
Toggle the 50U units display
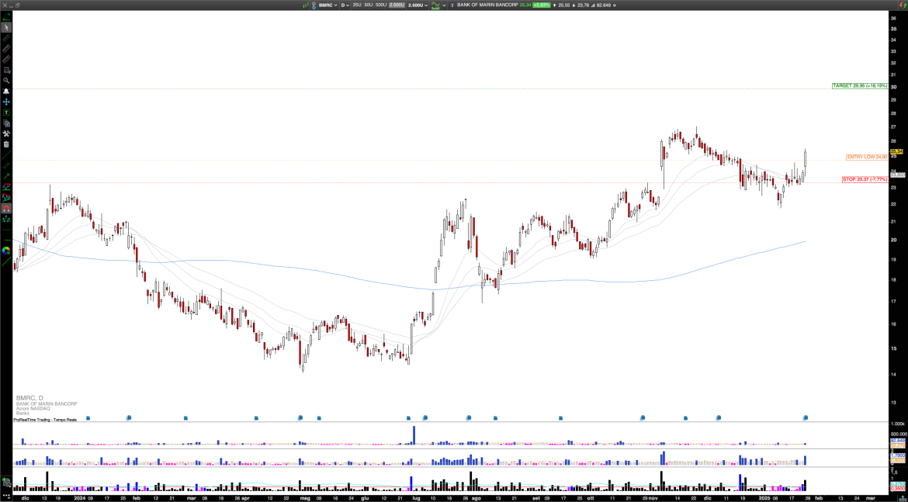[369, 5]
